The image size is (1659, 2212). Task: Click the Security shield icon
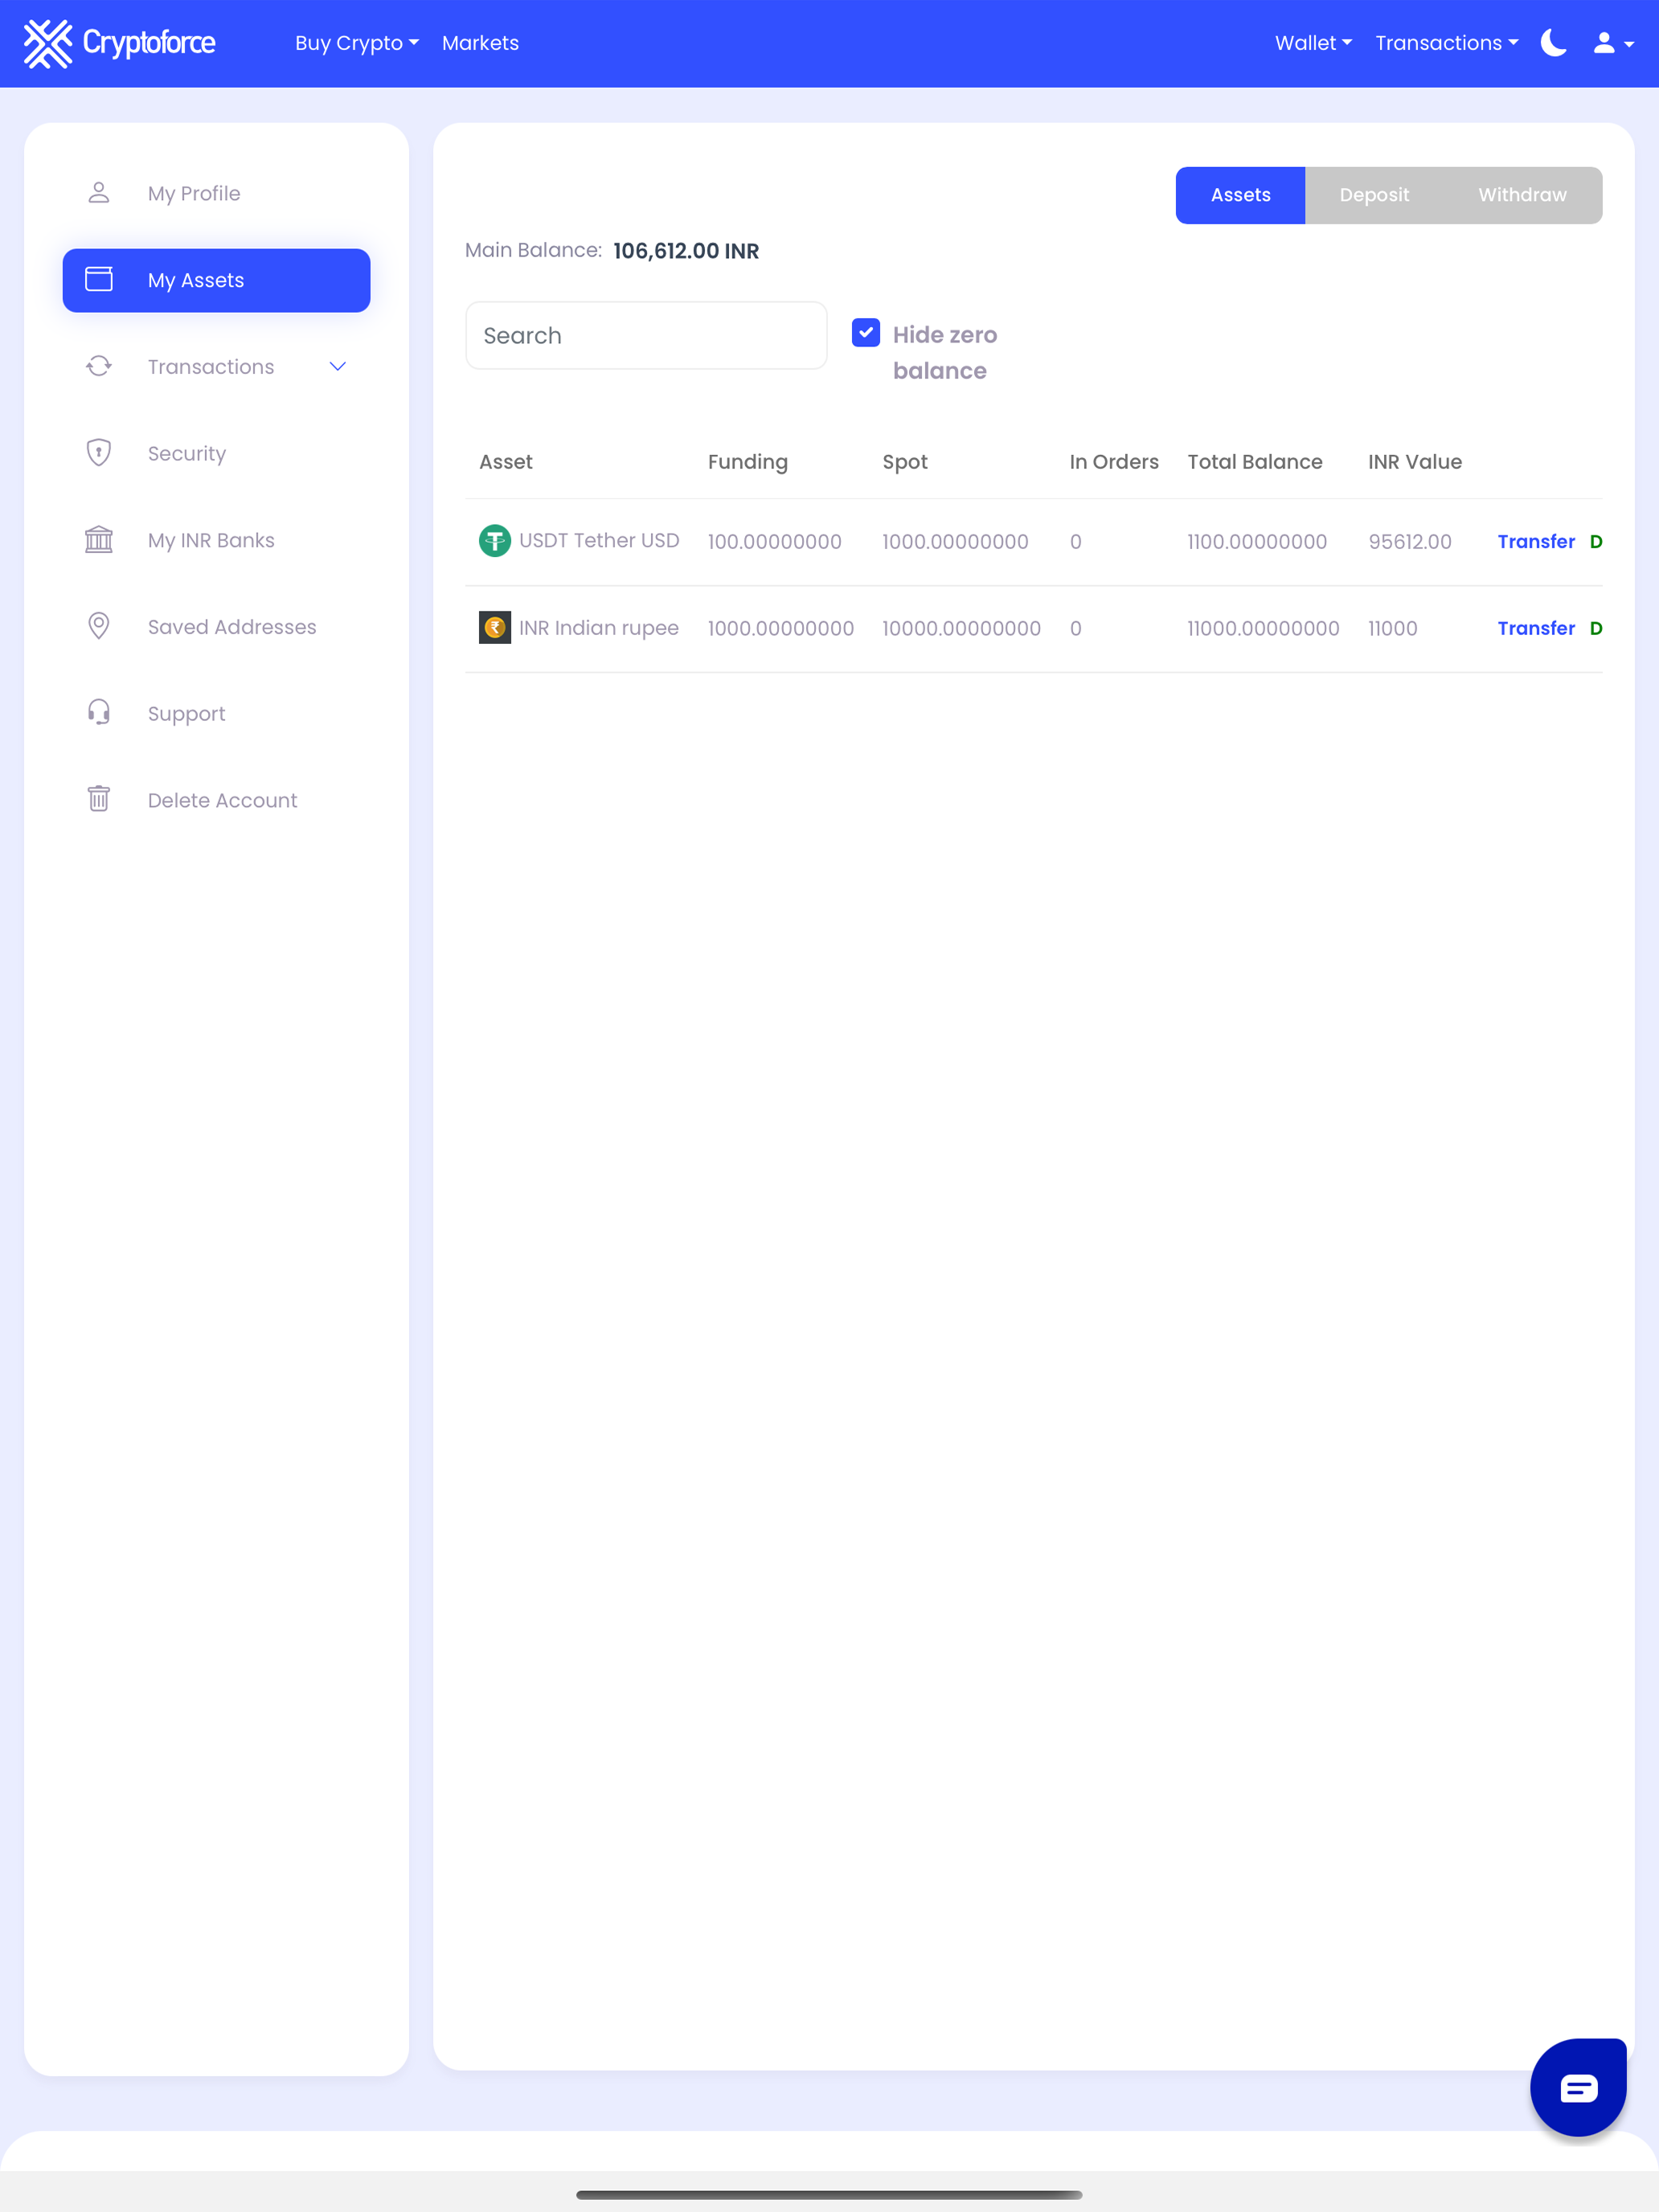click(x=98, y=453)
